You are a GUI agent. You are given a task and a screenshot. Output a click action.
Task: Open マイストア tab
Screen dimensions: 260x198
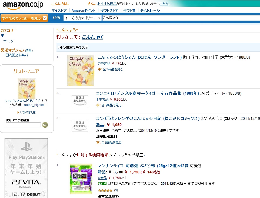click(x=59, y=11)
